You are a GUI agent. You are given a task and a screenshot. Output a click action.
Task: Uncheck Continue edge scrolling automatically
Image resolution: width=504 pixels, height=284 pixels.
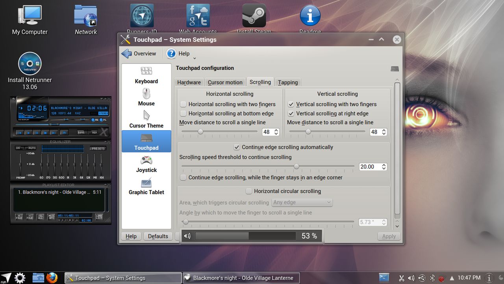tap(237, 147)
